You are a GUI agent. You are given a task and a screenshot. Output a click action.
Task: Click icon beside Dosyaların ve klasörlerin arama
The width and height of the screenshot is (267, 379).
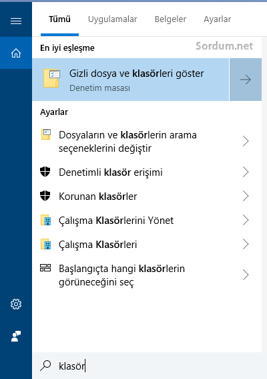coord(46,134)
